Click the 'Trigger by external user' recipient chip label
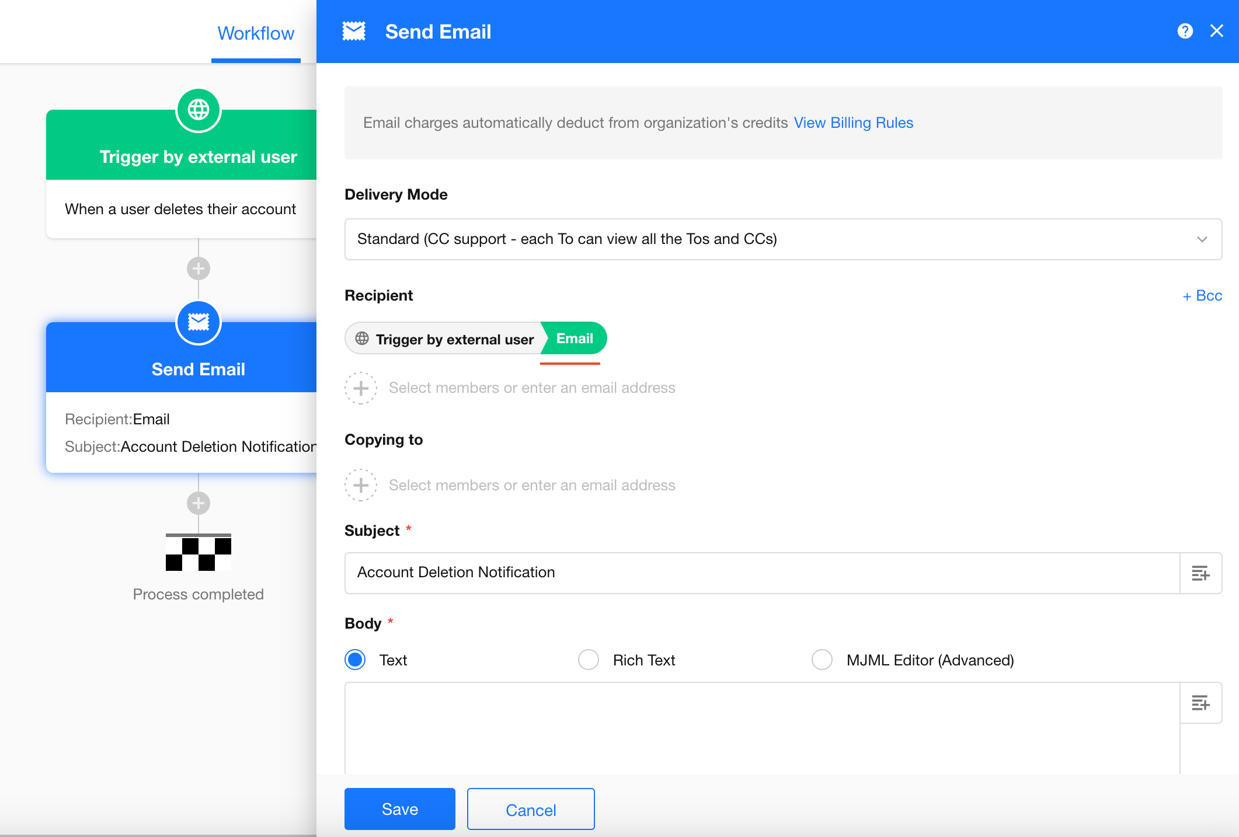The width and height of the screenshot is (1239, 837). (x=455, y=339)
